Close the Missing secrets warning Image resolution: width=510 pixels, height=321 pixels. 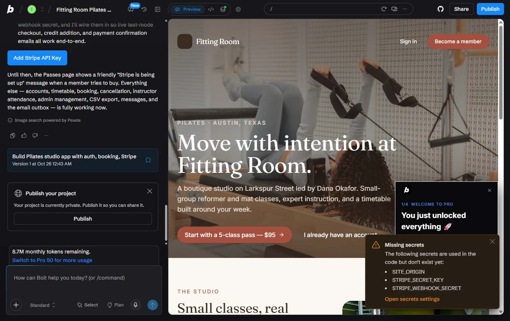click(x=492, y=241)
